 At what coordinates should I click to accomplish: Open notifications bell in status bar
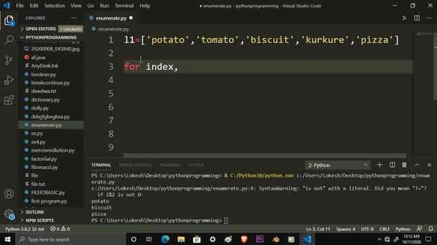coord(431,229)
